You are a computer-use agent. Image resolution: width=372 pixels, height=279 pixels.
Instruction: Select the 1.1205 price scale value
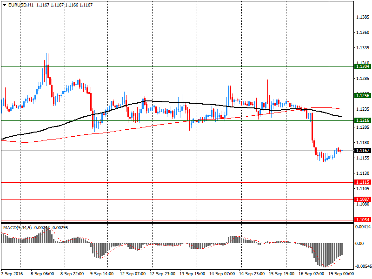pyautogui.click(x=363, y=127)
